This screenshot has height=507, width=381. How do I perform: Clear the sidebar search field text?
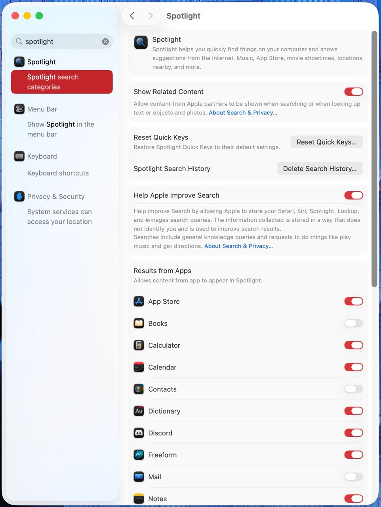(x=105, y=42)
